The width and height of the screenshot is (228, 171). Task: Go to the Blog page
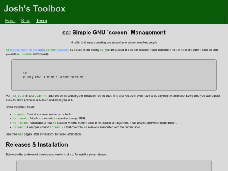click(26, 21)
